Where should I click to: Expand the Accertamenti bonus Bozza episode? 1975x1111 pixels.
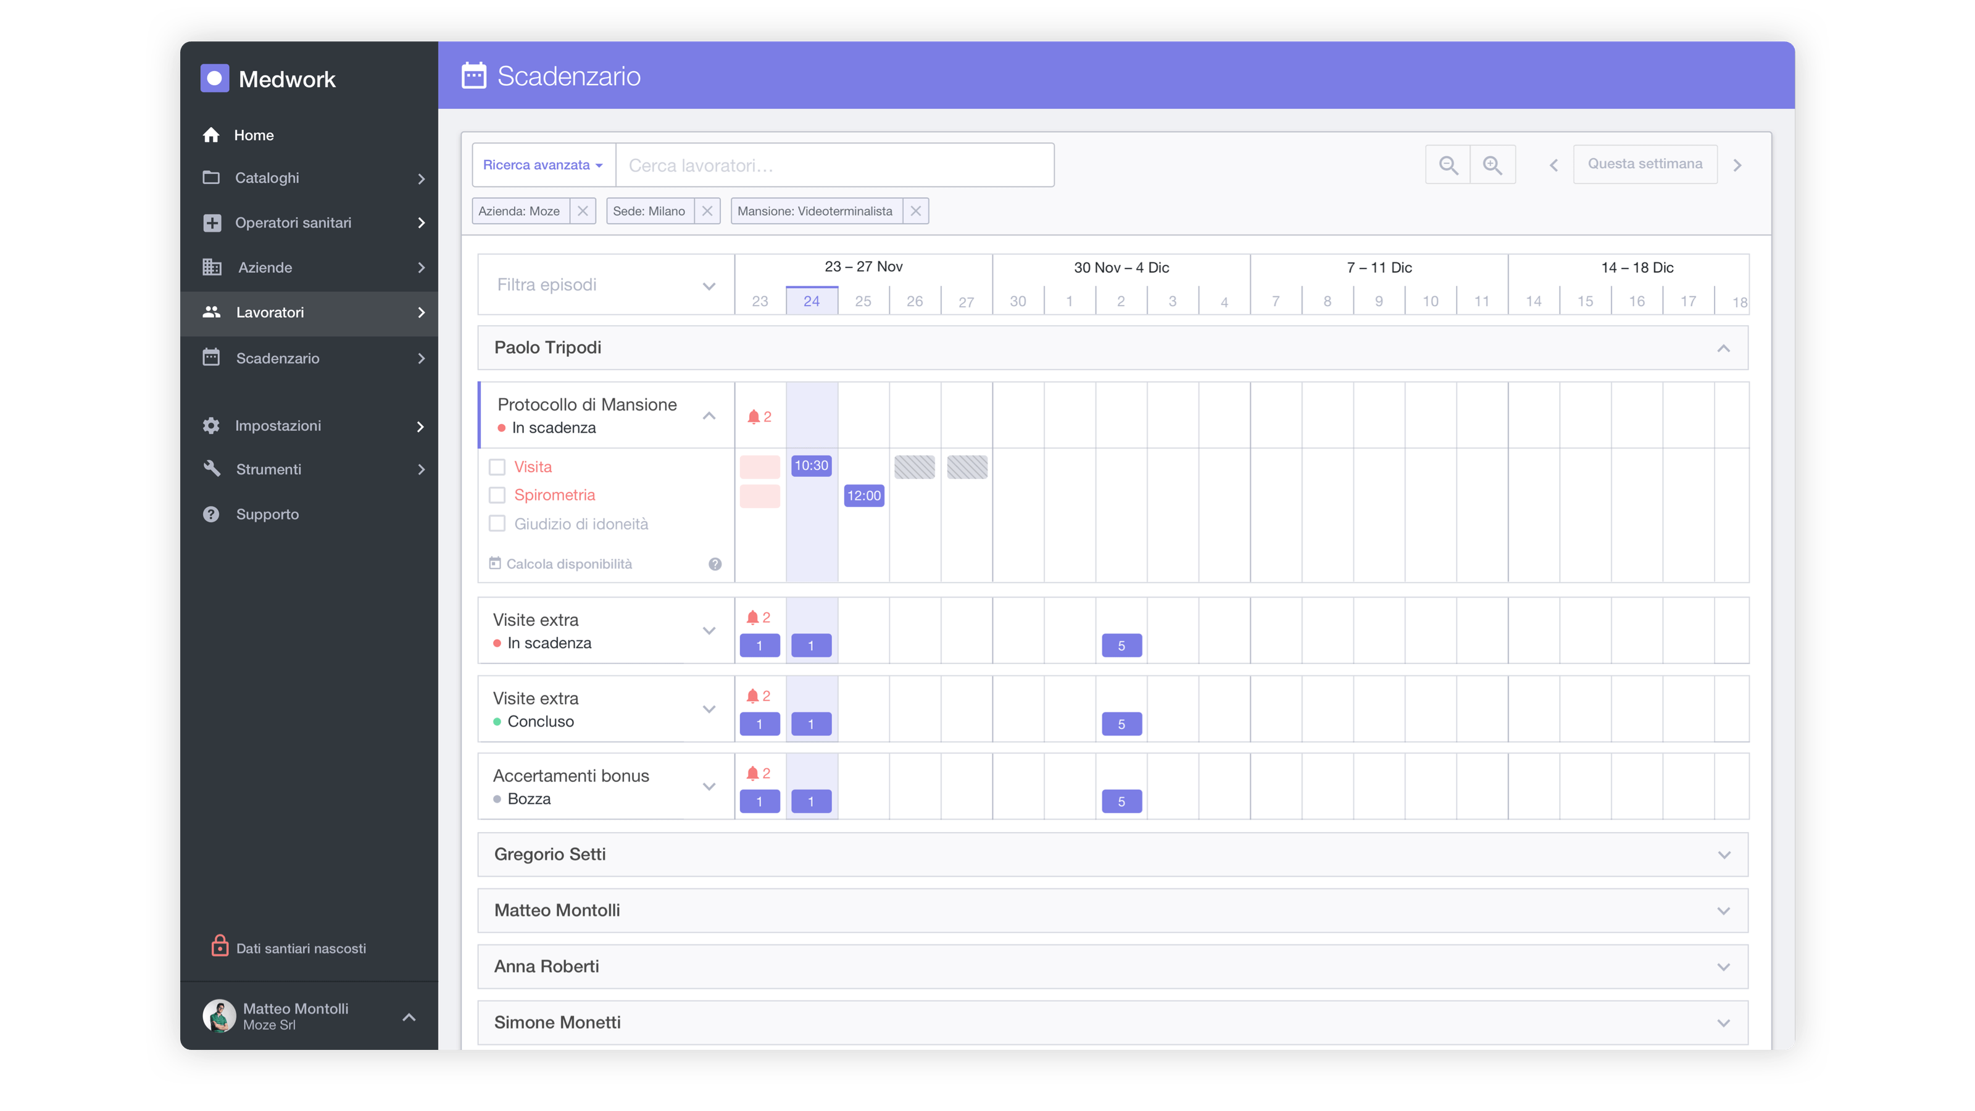click(x=709, y=787)
